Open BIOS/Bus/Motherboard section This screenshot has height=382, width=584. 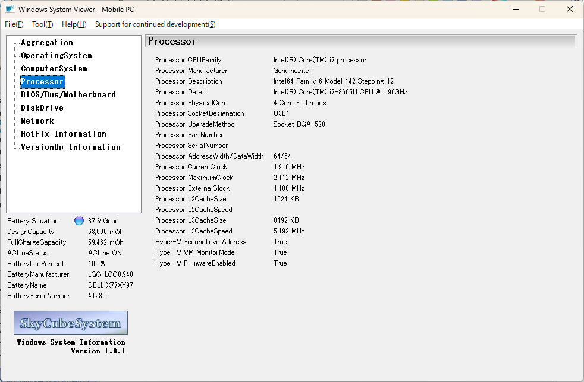point(68,94)
